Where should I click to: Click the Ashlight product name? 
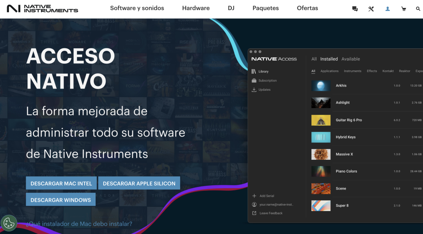coord(343,103)
